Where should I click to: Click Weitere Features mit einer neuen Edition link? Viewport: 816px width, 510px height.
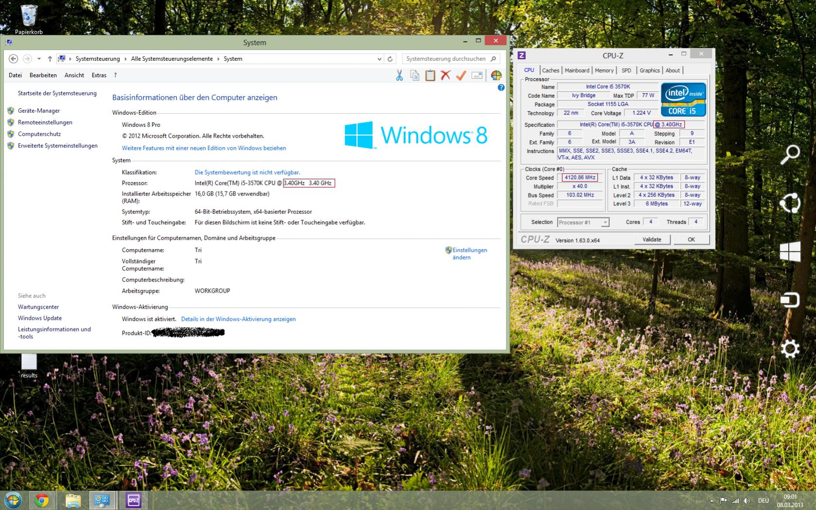coord(204,148)
